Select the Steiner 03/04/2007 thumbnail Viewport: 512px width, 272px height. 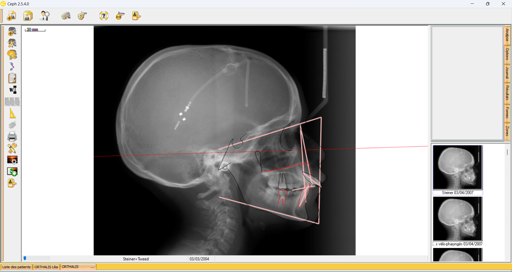pos(458,167)
